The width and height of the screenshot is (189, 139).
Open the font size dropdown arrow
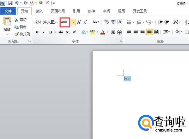(73, 22)
